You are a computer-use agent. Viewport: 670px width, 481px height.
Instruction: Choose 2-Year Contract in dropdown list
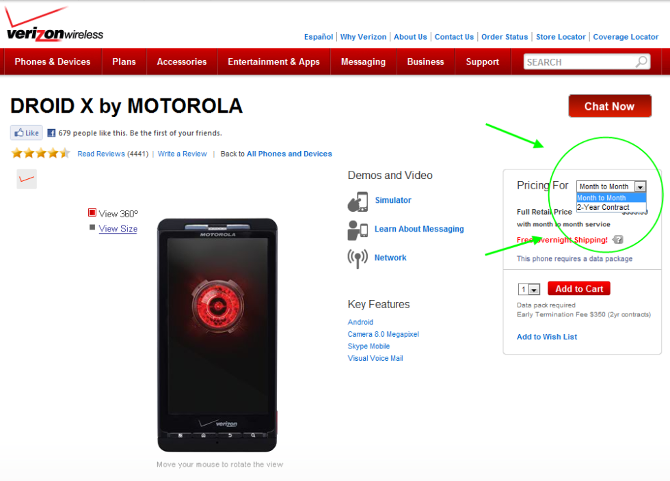[x=611, y=207]
